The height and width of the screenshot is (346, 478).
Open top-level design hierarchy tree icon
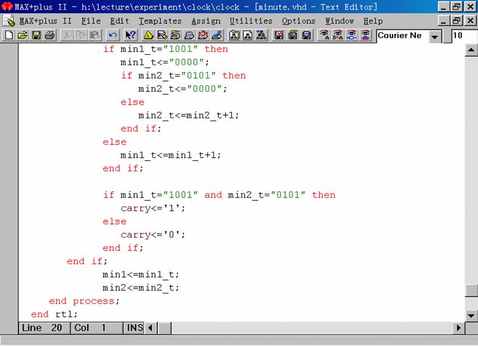261,35
